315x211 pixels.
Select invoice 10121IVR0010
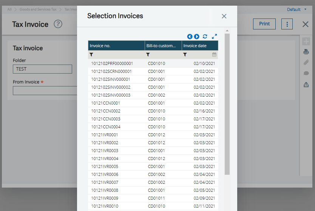153,206
